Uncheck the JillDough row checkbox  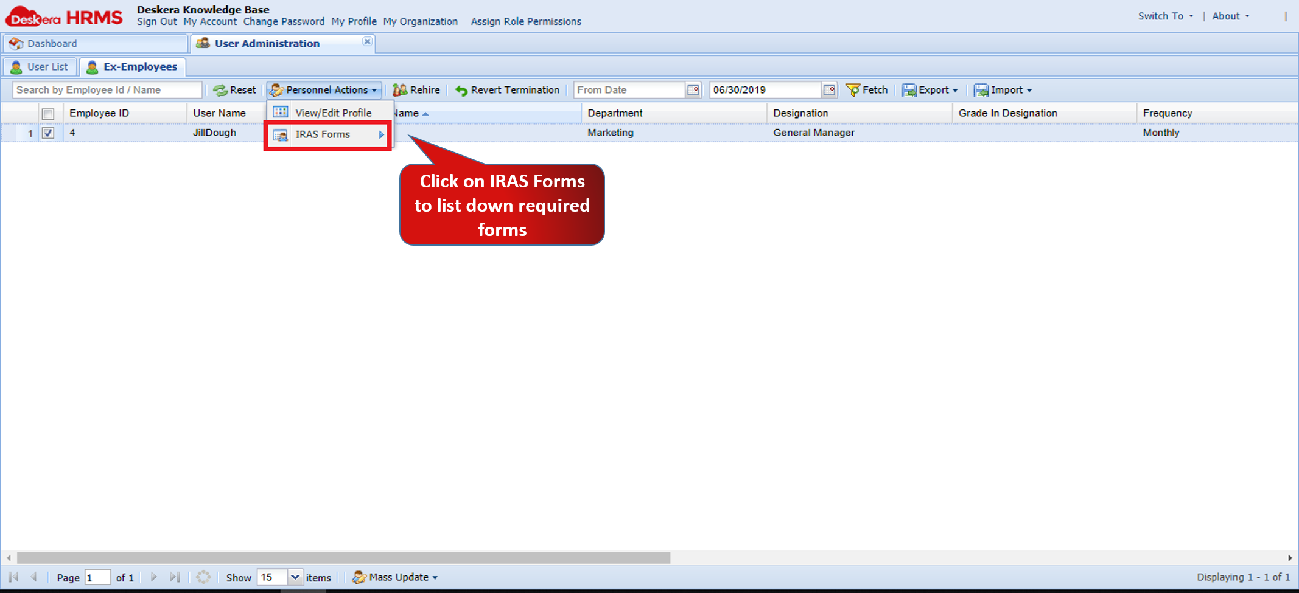pos(48,133)
